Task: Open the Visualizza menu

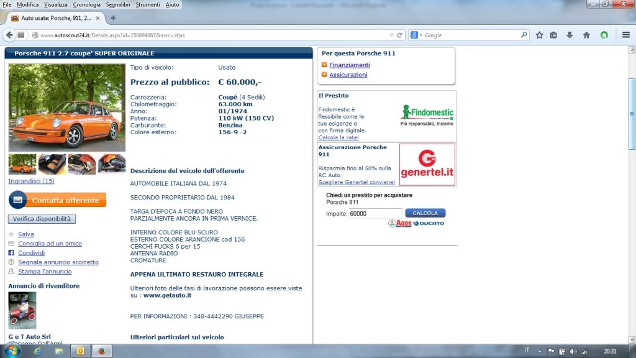Action: click(55, 4)
